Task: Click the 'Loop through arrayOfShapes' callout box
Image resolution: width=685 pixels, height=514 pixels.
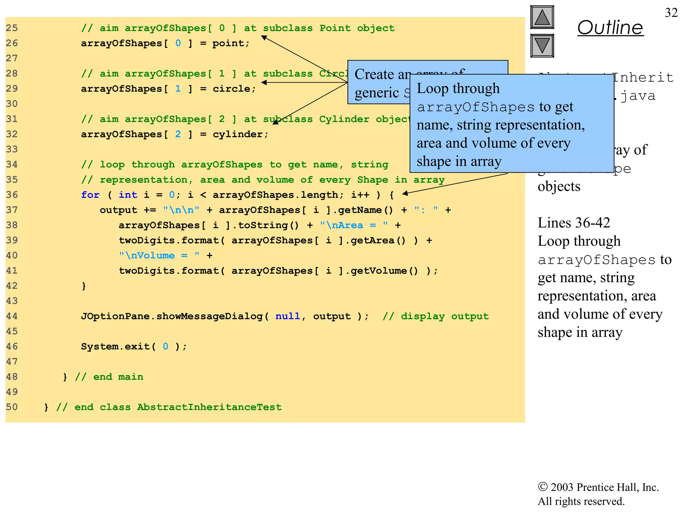Action: [x=512, y=124]
